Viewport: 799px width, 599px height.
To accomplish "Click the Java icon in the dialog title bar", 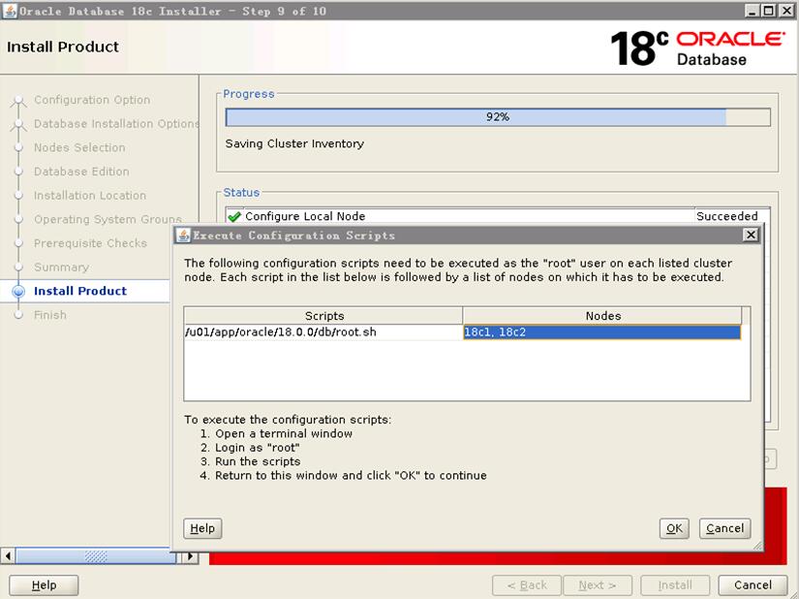I will [x=183, y=235].
